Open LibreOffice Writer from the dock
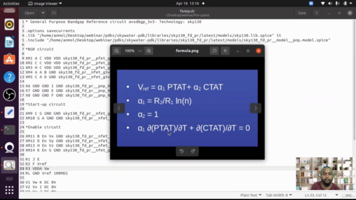The width and height of the screenshot is (356, 200). click(x=9, y=42)
